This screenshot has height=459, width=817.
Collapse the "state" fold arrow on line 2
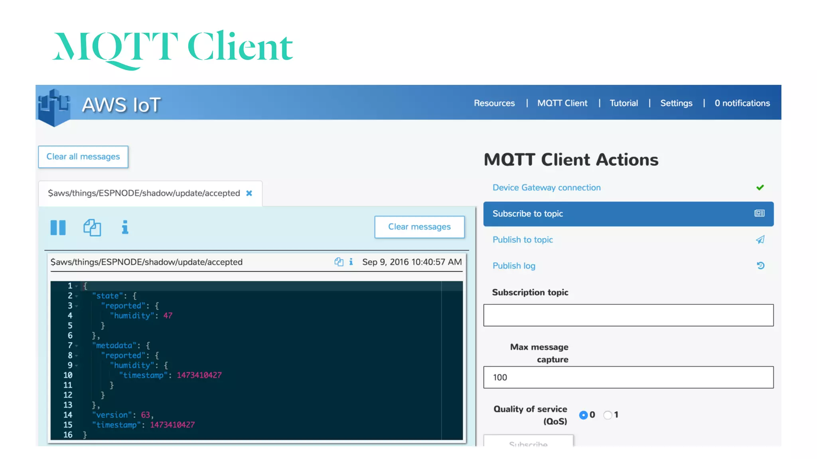pos(76,296)
